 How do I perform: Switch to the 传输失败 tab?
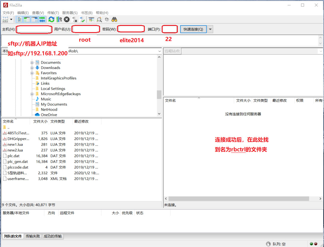[33, 236]
